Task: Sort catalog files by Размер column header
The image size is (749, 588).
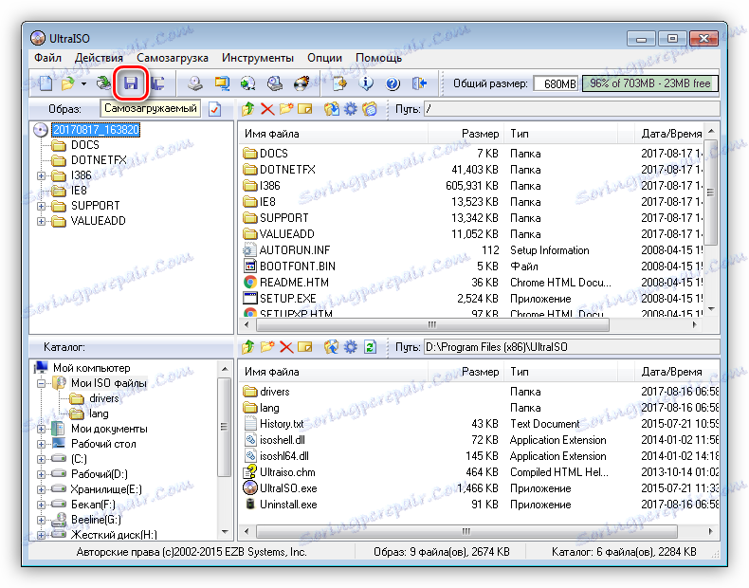Action: [466, 372]
